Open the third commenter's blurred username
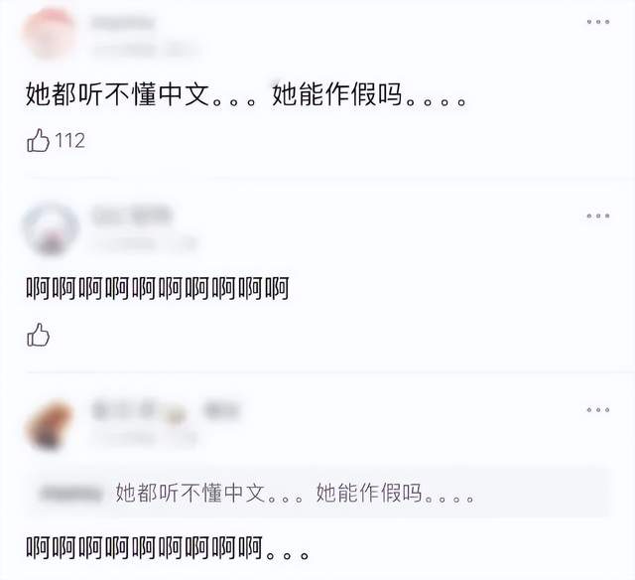 (123, 410)
